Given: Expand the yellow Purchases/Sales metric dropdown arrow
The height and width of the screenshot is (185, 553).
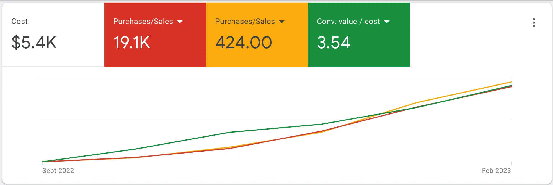Looking at the screenshot, I should coord(282,22).
